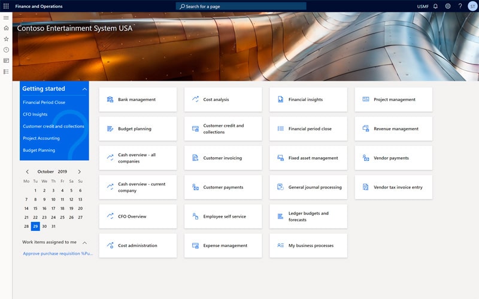This screenshot has height=299, width=479.
Task: Open CFO Insights link
Action: tap(35, 114)
